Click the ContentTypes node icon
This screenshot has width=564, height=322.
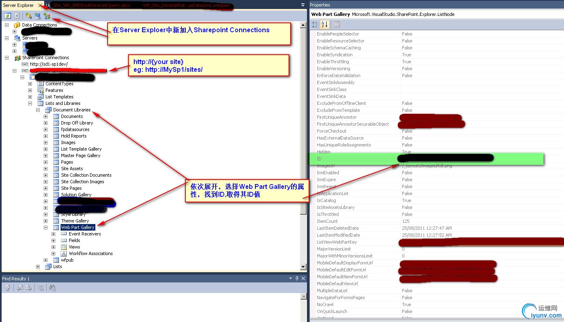(x=41, y=84)
